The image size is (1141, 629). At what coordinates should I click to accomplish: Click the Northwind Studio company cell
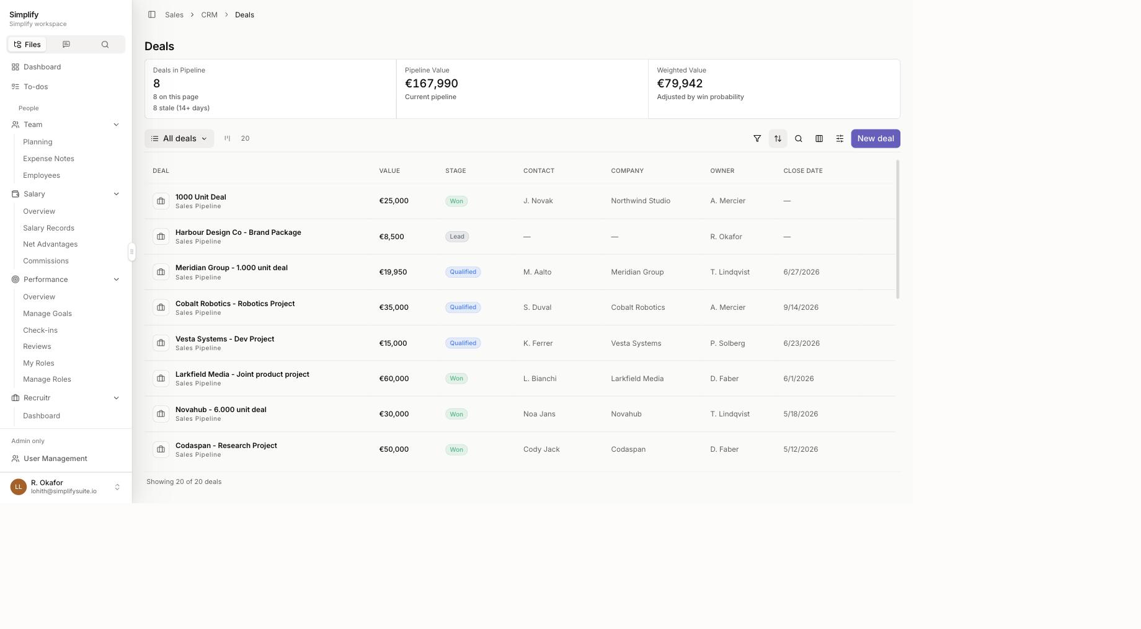pyautogui.click(x=641, y=201)
